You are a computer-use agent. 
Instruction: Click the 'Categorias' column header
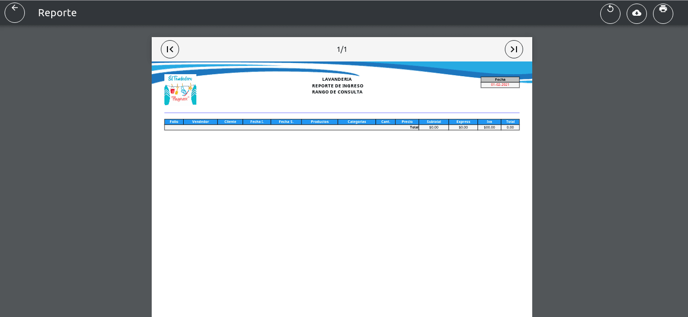(x=357, y=122)
